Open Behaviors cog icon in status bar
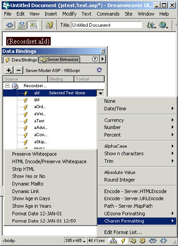This screenshot has height=246, width=178. point(142,241)
